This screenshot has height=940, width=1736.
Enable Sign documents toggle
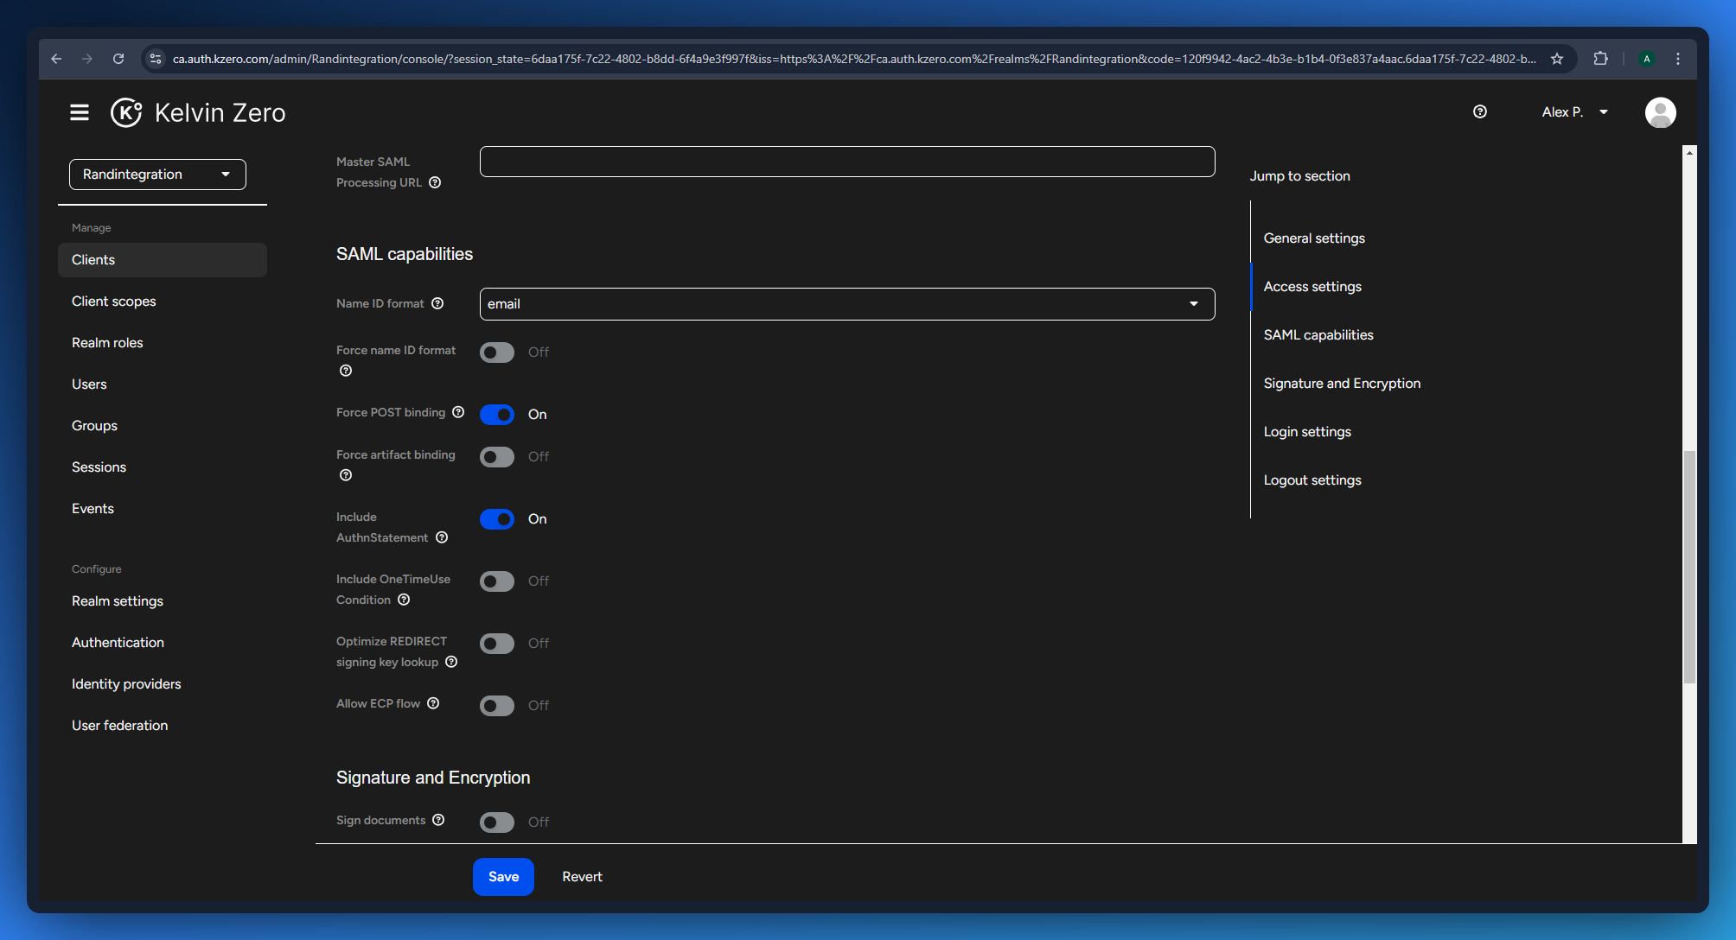pos(497,822)
